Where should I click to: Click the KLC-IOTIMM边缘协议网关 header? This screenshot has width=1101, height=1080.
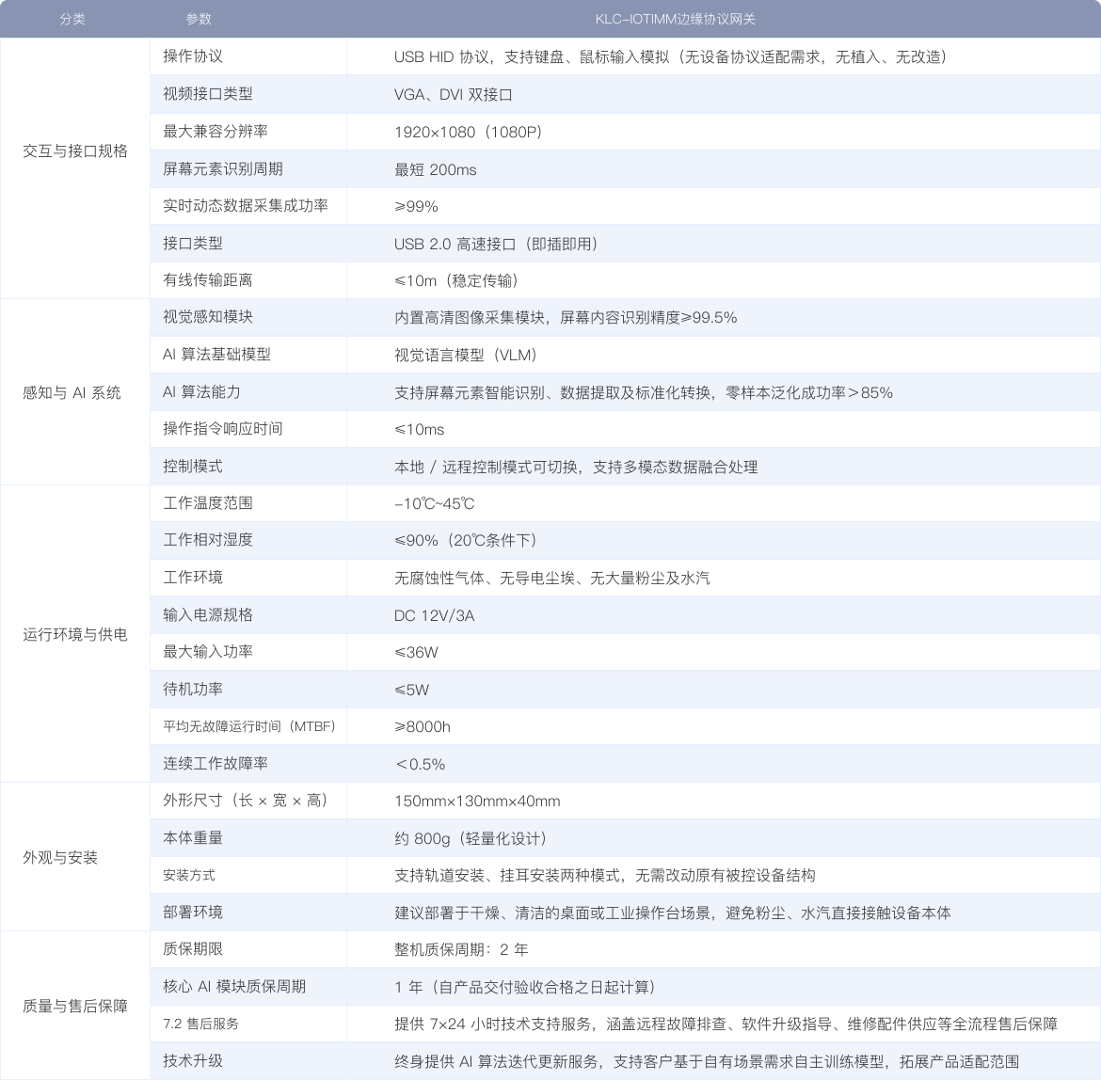(675, 19)
